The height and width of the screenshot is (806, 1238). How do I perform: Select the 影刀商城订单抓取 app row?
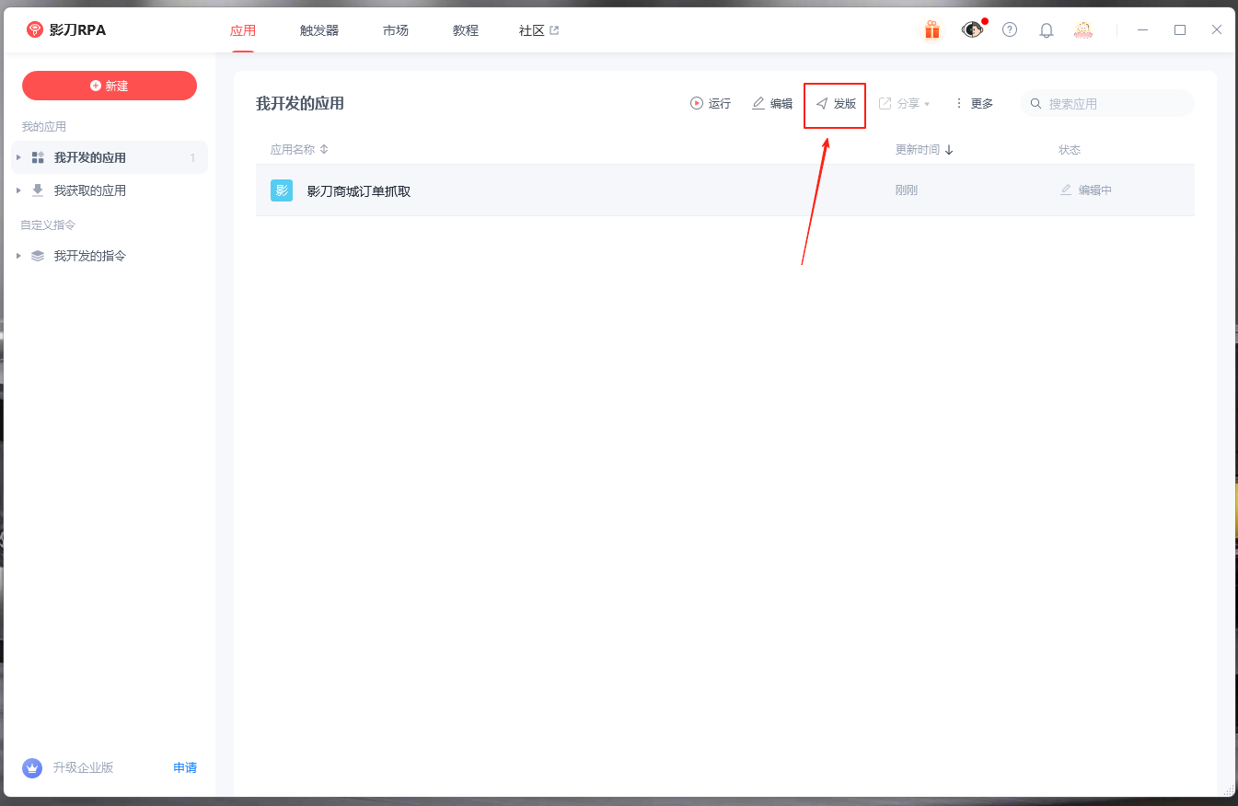pyautogui.click(x=725, y=190)
